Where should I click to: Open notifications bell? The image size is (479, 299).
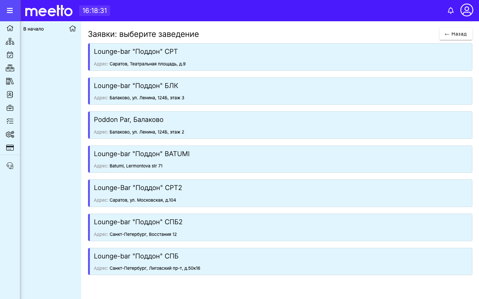click(451, 11)
